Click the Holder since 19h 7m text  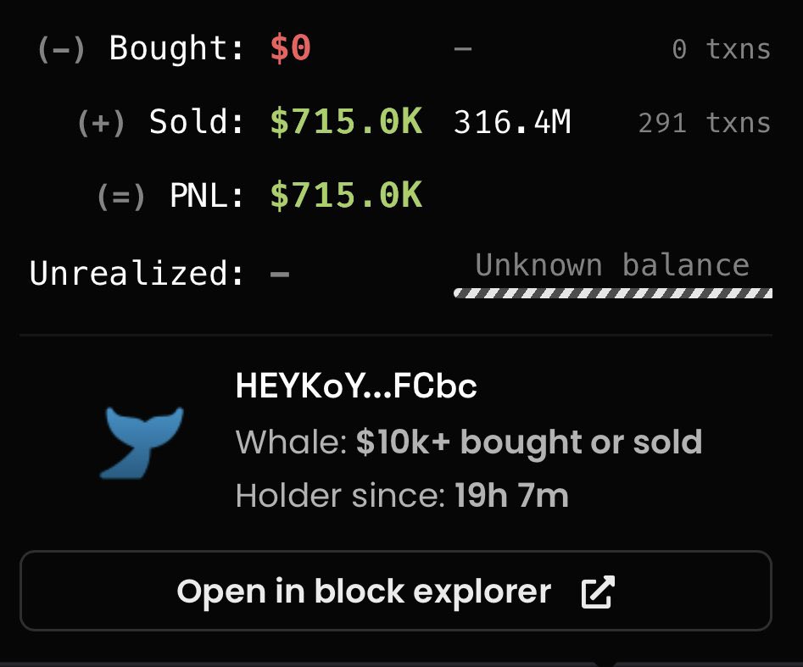click(x=402, y=496)
